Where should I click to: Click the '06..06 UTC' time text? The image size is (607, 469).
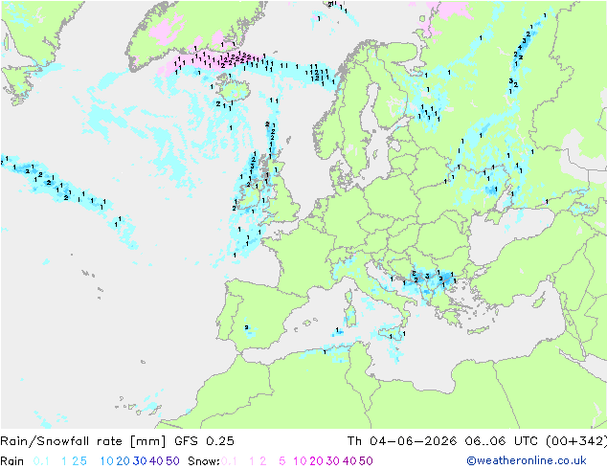[502, 440]
